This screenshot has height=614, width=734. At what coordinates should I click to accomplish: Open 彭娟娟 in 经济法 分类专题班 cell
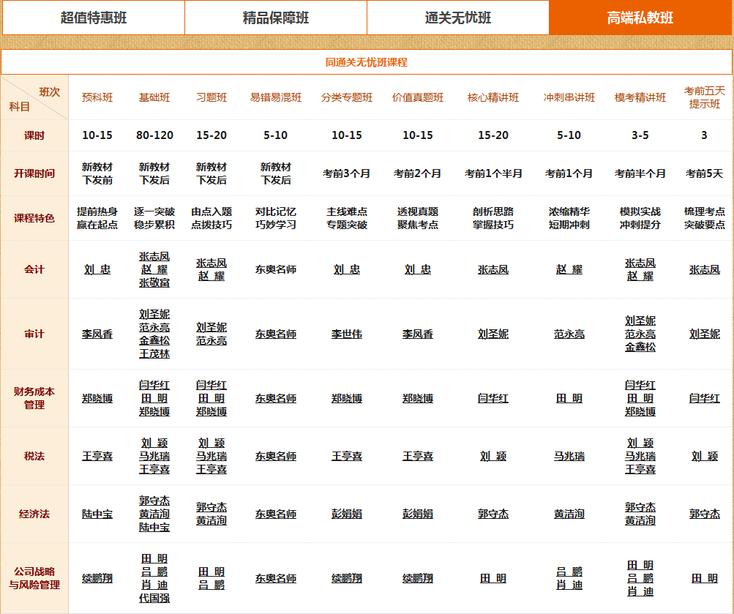tap(347, 514)
